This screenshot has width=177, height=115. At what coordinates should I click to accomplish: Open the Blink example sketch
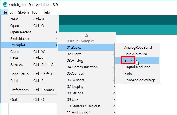[137, 61]
